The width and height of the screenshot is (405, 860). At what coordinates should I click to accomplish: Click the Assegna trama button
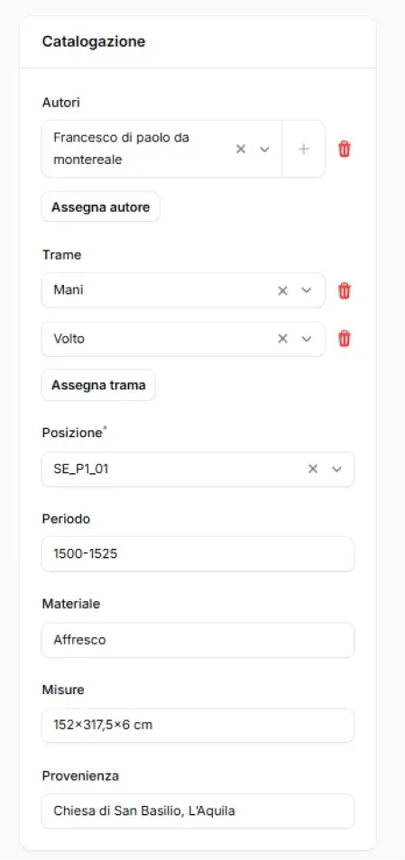(98, 385)
